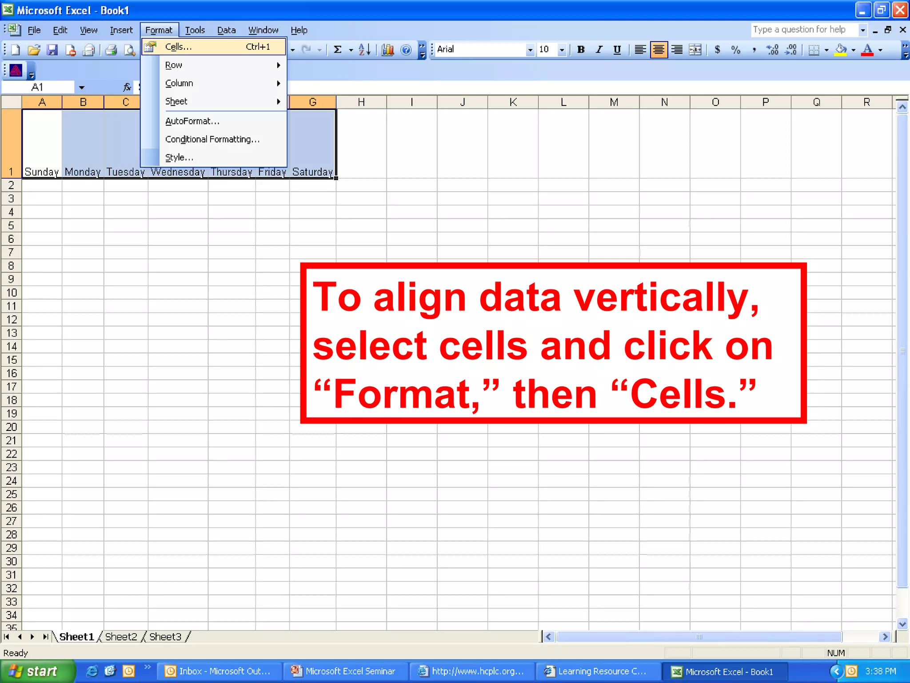Choose Conditional Formatting... menu item

tap(214, 139)
